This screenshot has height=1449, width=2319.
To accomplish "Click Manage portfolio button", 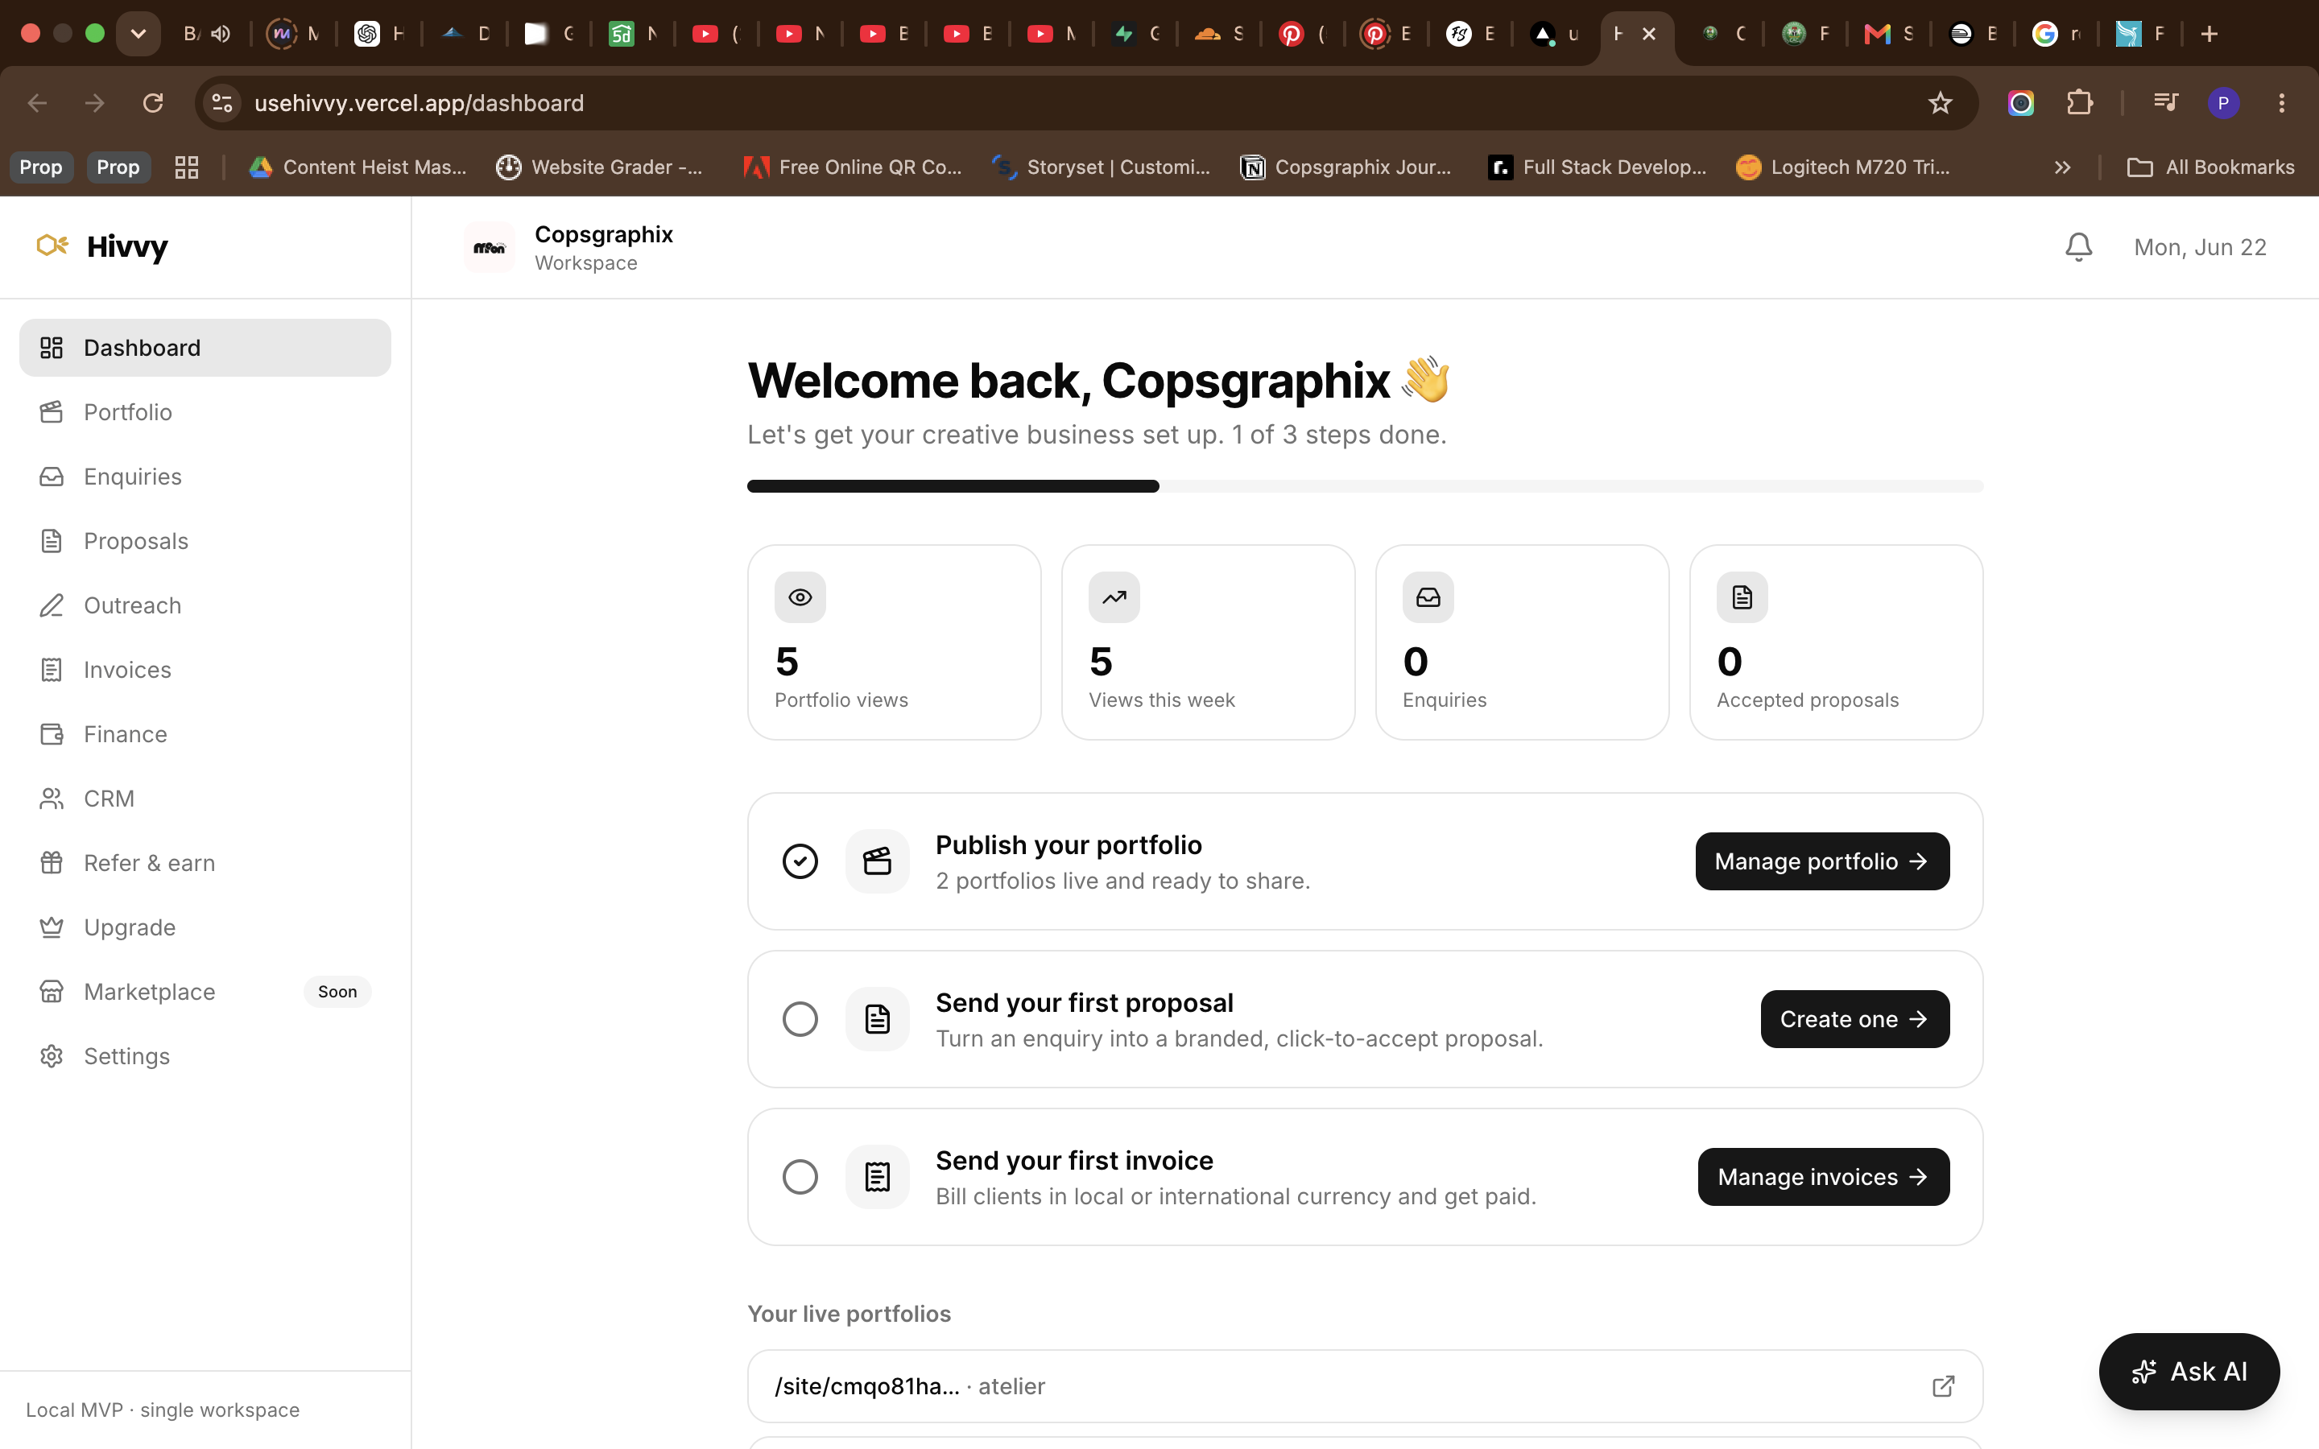I will click(x=1821, y=861).
